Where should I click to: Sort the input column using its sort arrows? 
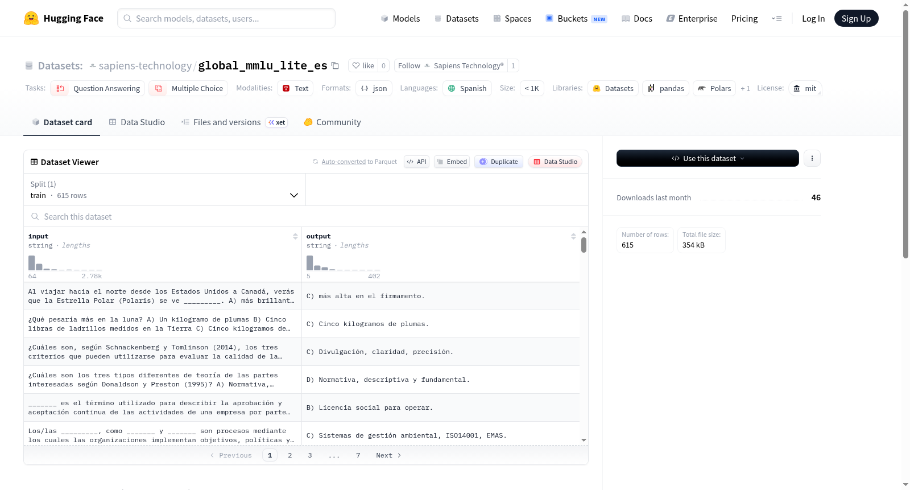pyautogui.click(x=295, y=236)
